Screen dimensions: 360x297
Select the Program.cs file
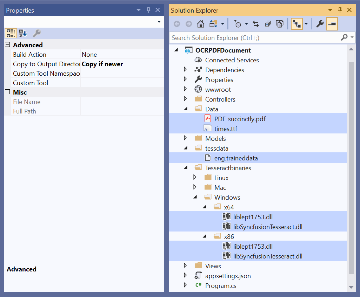[x=221, y=285]
